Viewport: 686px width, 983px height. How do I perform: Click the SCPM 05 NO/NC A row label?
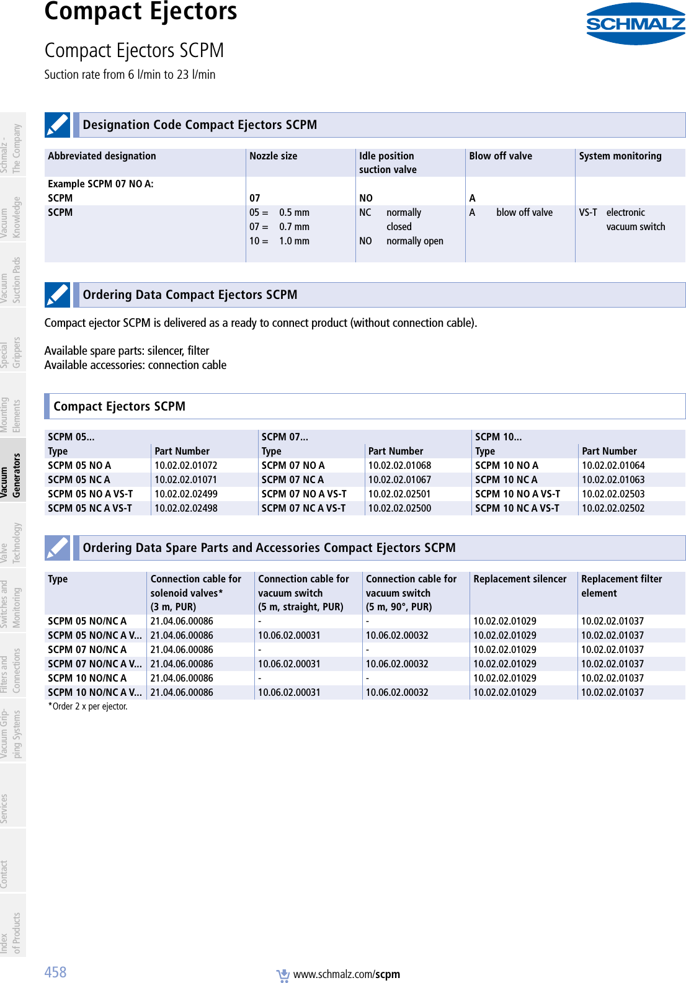tap(87, 621)
